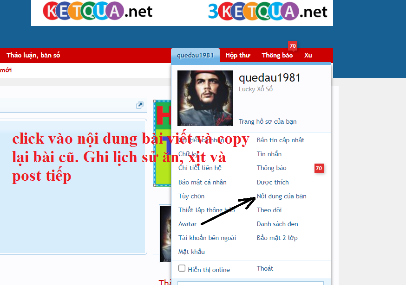This screenshot has height=285, width=406.
Task: Open Bản tin cập nhật
Action: click(x=281, y=140)
